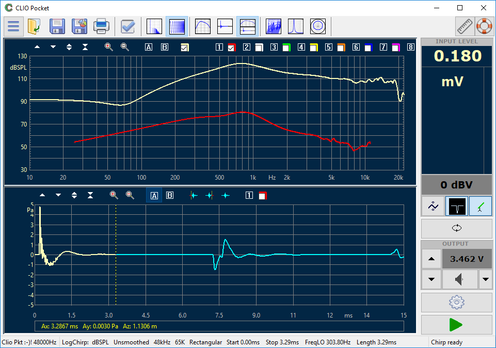Toggle the green phantom power icon
496x348 pixels.
pyautogui.click(x=480, y=206)
